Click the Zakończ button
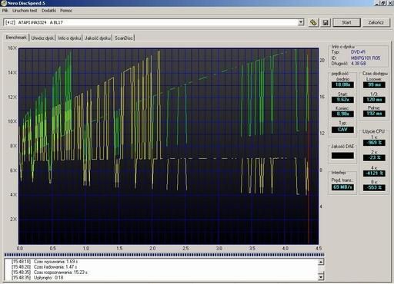 coord(376,22)
